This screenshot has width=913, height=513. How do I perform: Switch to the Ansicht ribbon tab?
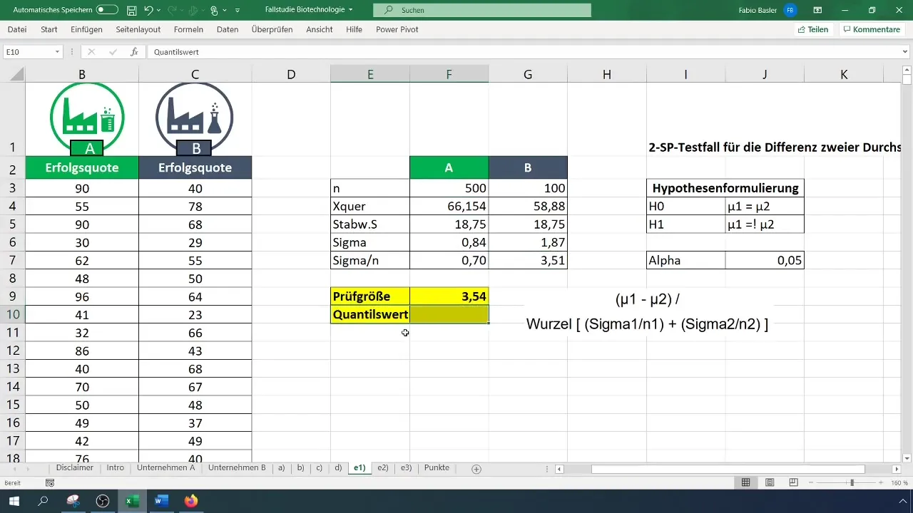(320, 30)
